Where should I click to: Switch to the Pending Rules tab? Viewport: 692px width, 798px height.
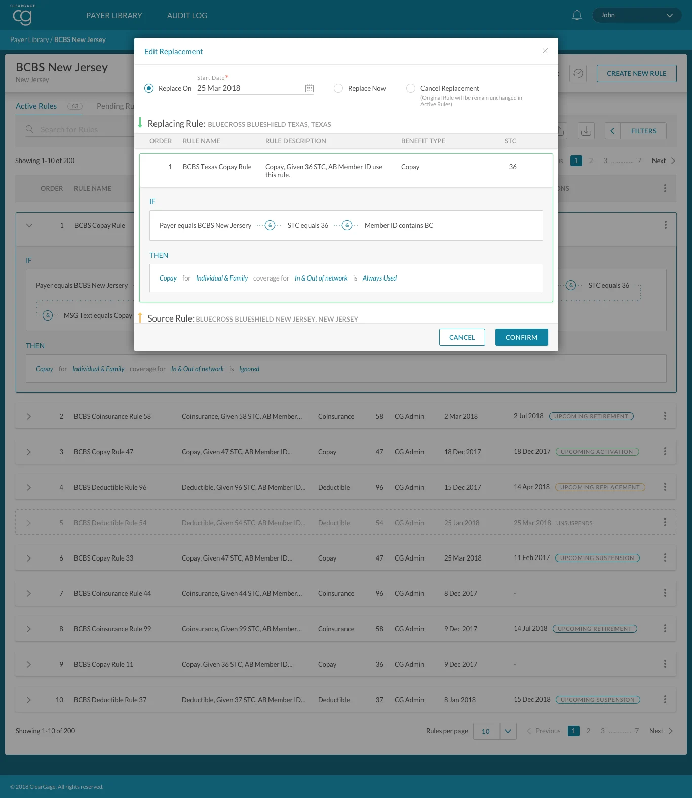(x=116, y=106)
